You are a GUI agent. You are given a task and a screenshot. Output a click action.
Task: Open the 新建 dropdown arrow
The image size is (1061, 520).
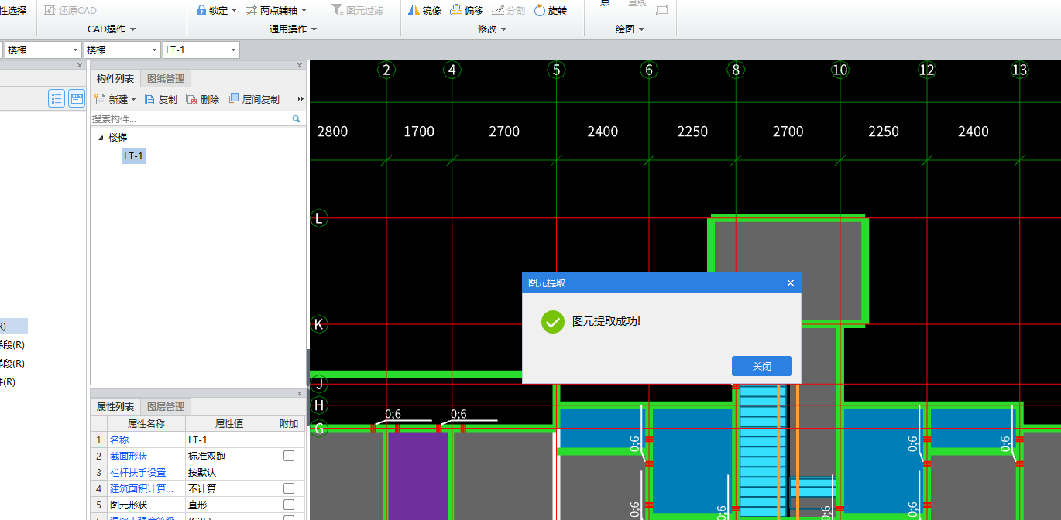(133, 100)
